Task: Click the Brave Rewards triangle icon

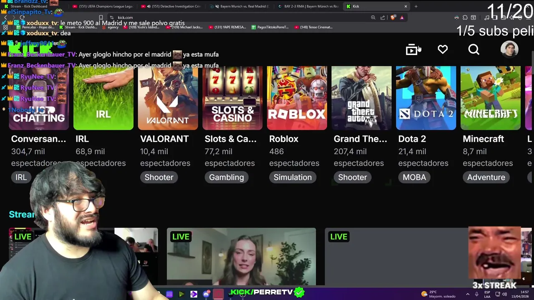Action: [402, 17]
